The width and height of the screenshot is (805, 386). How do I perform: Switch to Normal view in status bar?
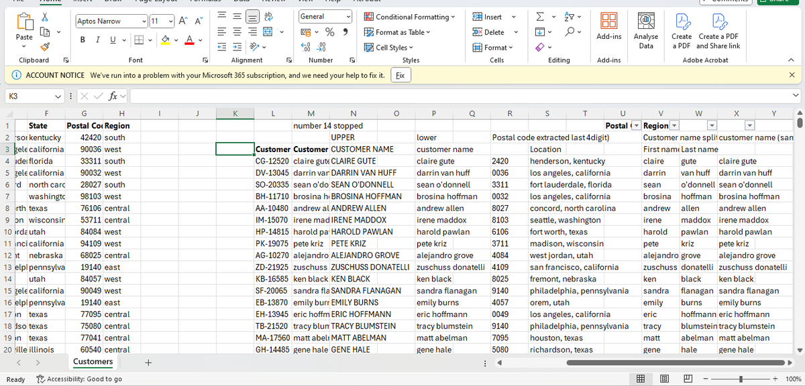[641, 379]
